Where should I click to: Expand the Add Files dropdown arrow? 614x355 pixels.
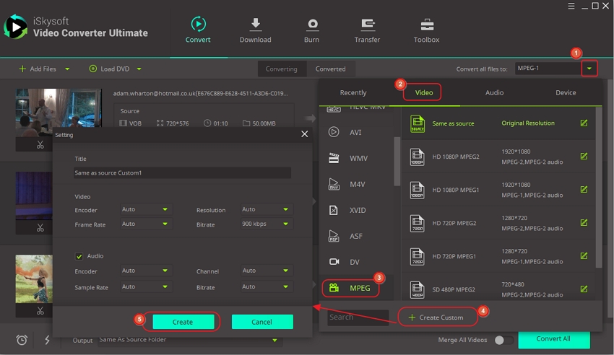(x=67, y=69)
